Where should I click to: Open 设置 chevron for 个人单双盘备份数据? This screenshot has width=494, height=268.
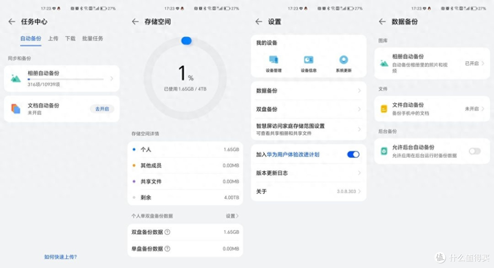pyautogui.click(x=237, y=216)
